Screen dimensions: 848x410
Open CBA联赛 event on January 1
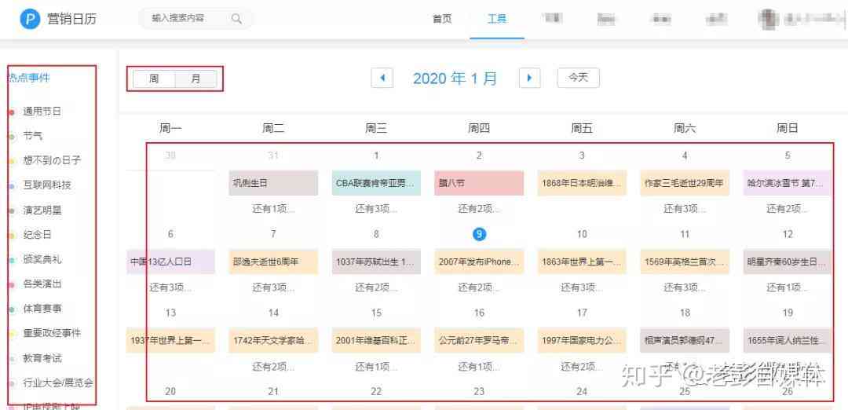[376, 183]
